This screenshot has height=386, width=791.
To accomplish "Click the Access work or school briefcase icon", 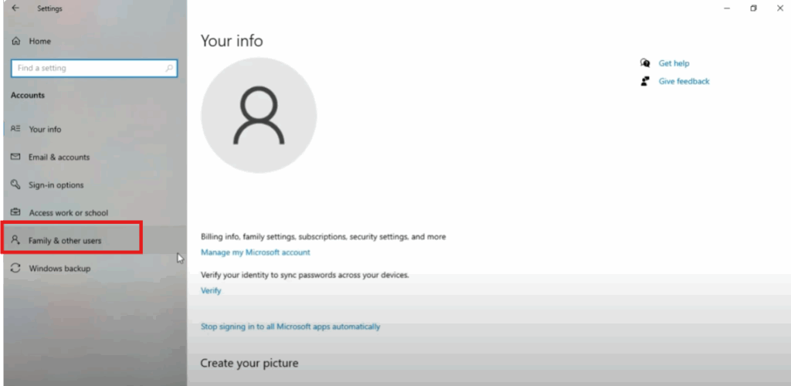I will click(15, 212).
